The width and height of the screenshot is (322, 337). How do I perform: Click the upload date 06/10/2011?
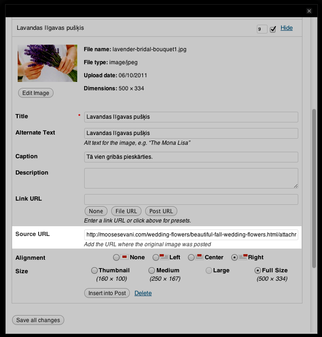click(x=133, y=75)
